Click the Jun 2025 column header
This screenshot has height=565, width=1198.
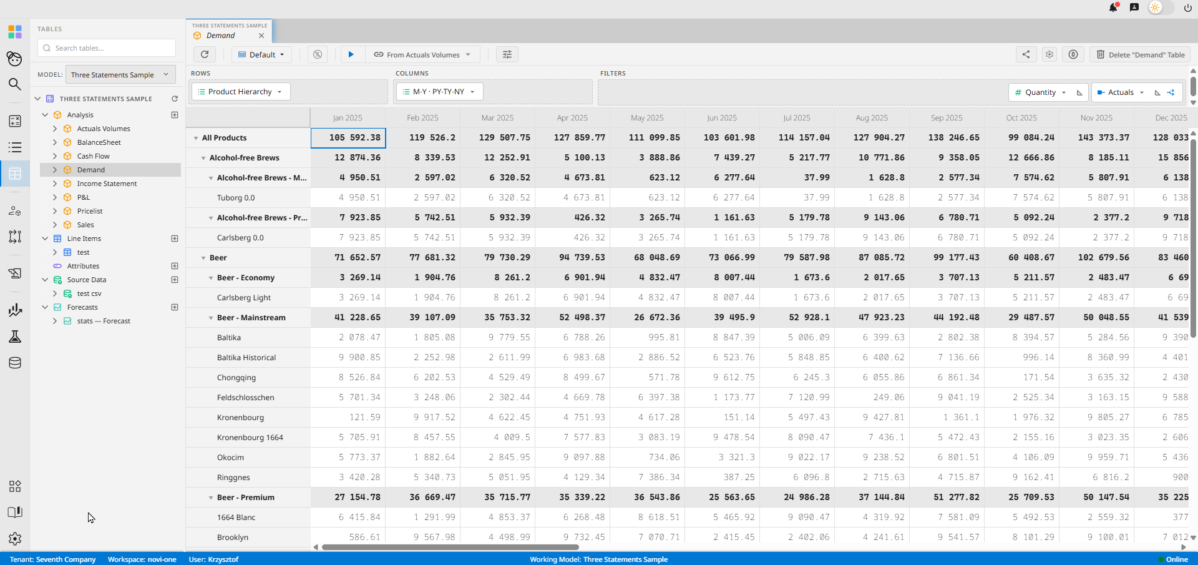[721, 117]
